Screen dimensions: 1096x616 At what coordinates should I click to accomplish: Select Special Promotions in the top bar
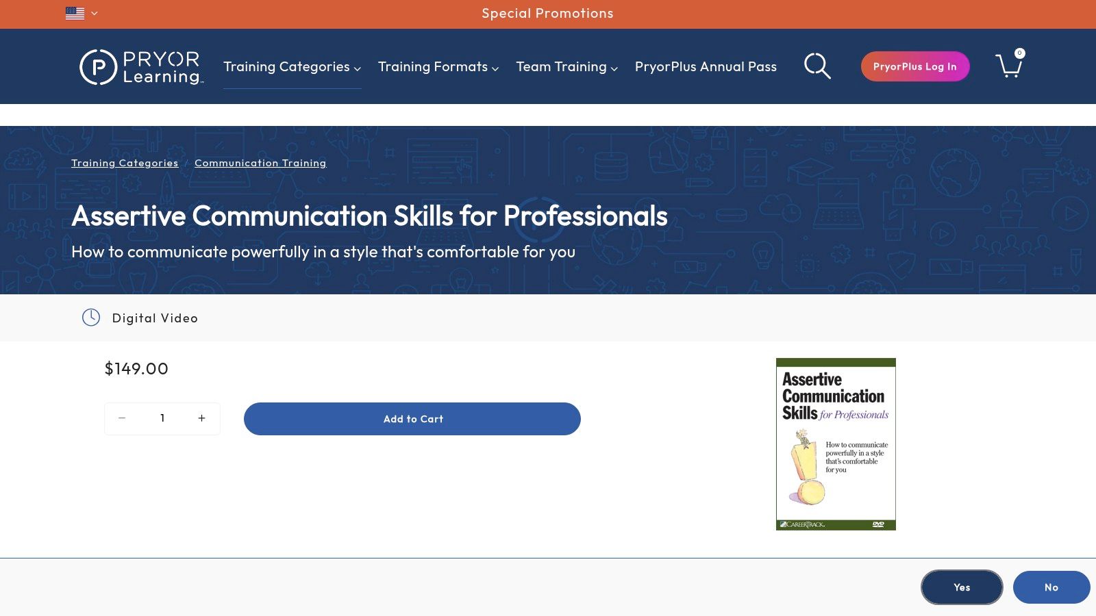coord(547,13)
